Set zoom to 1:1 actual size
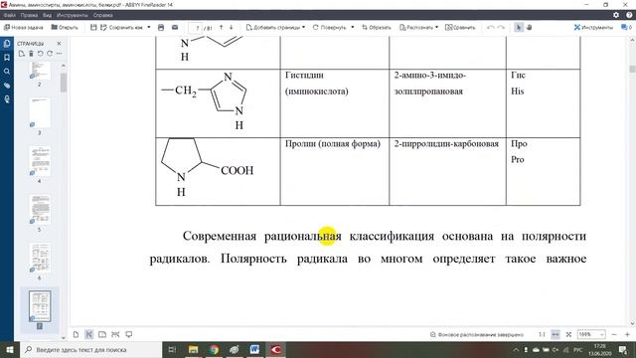This screenshot has height=358, width=636. [542, 334]
